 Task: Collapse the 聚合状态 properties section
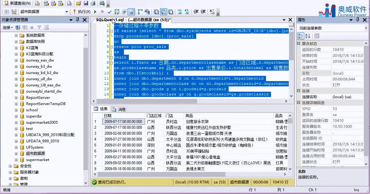[299, 44]
